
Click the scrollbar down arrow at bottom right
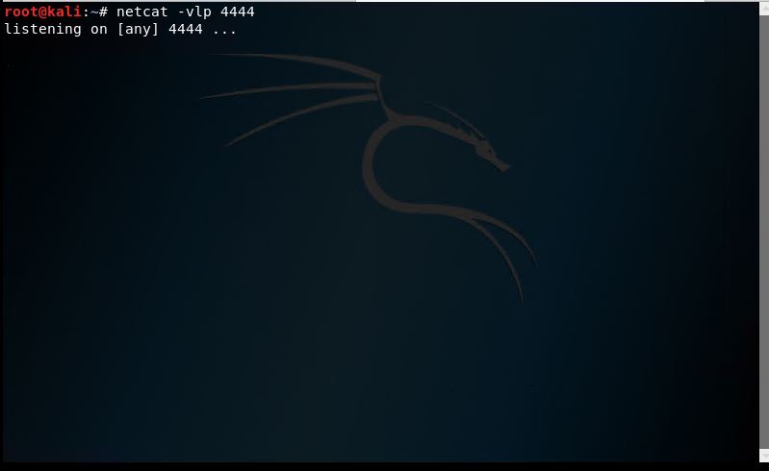[764, 456]
